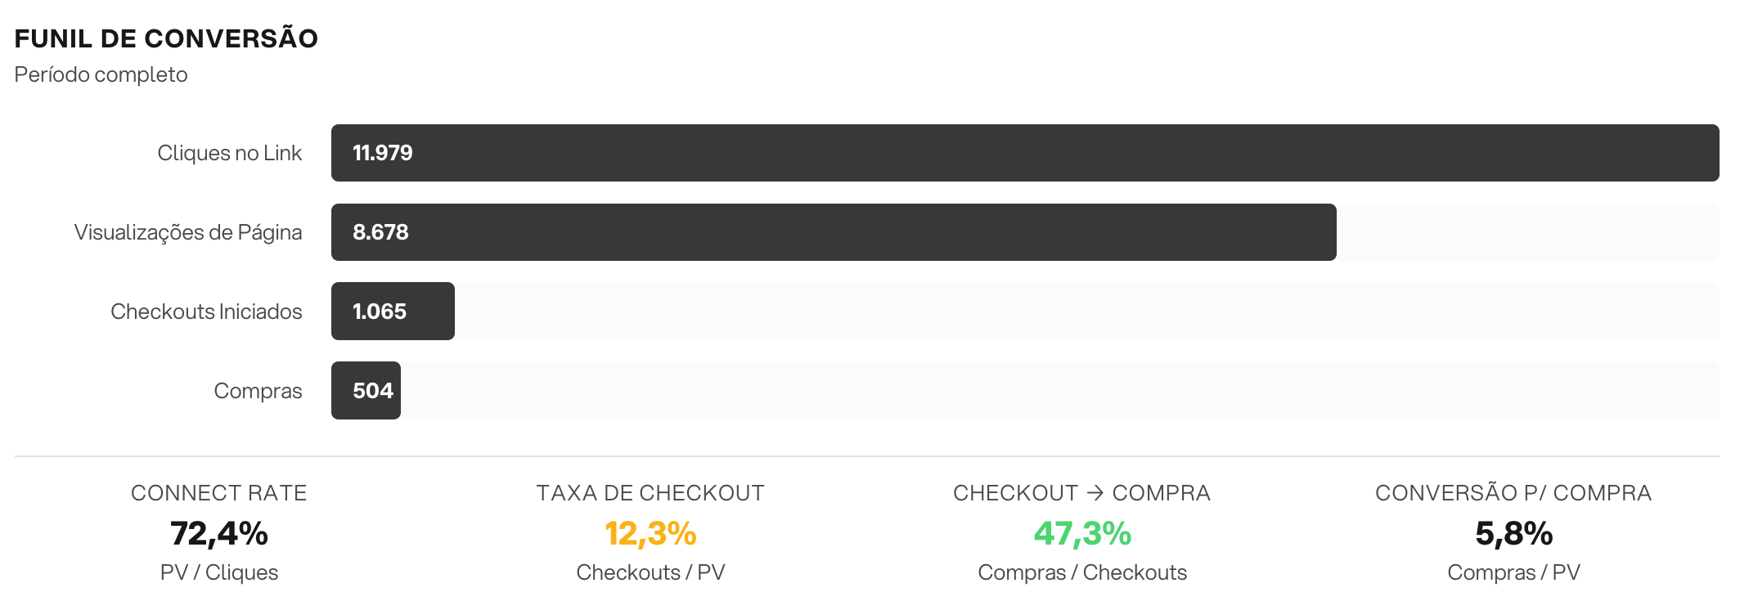1749x610 pixels.
Task: Click the "FUNIL DE CONVERSÃO" title
Action: click(166, 38)
